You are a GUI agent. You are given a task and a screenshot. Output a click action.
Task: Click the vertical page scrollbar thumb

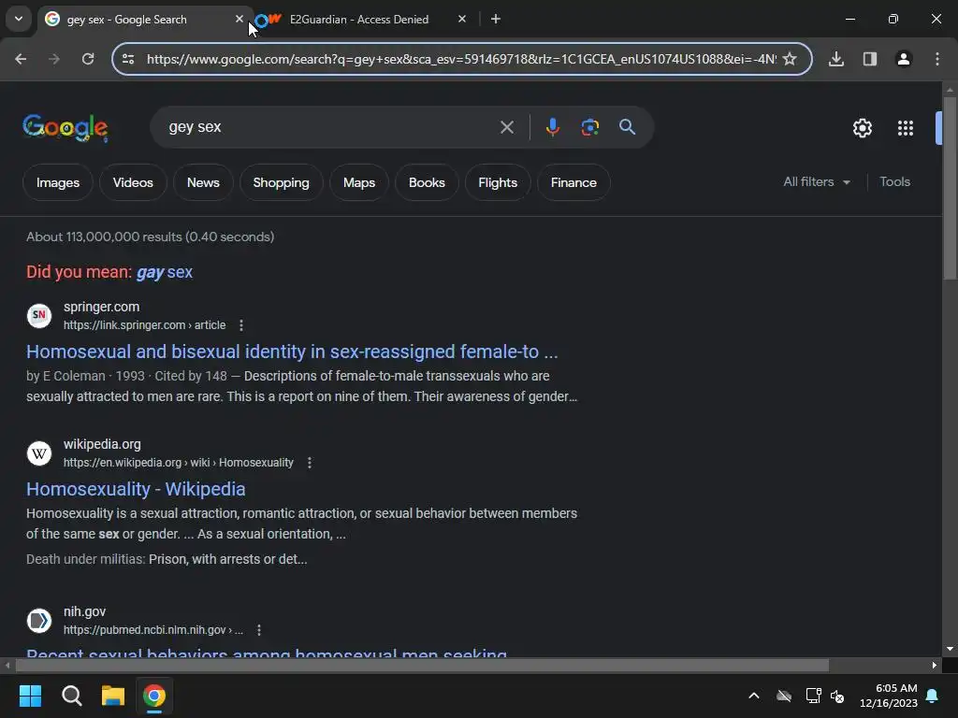[x=950, y=188]
